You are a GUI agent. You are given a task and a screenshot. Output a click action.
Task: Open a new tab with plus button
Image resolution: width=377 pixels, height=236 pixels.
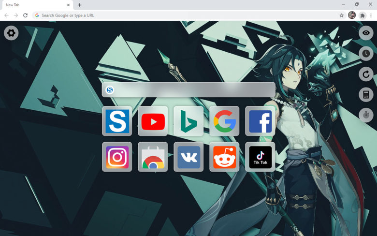[79, 5]
